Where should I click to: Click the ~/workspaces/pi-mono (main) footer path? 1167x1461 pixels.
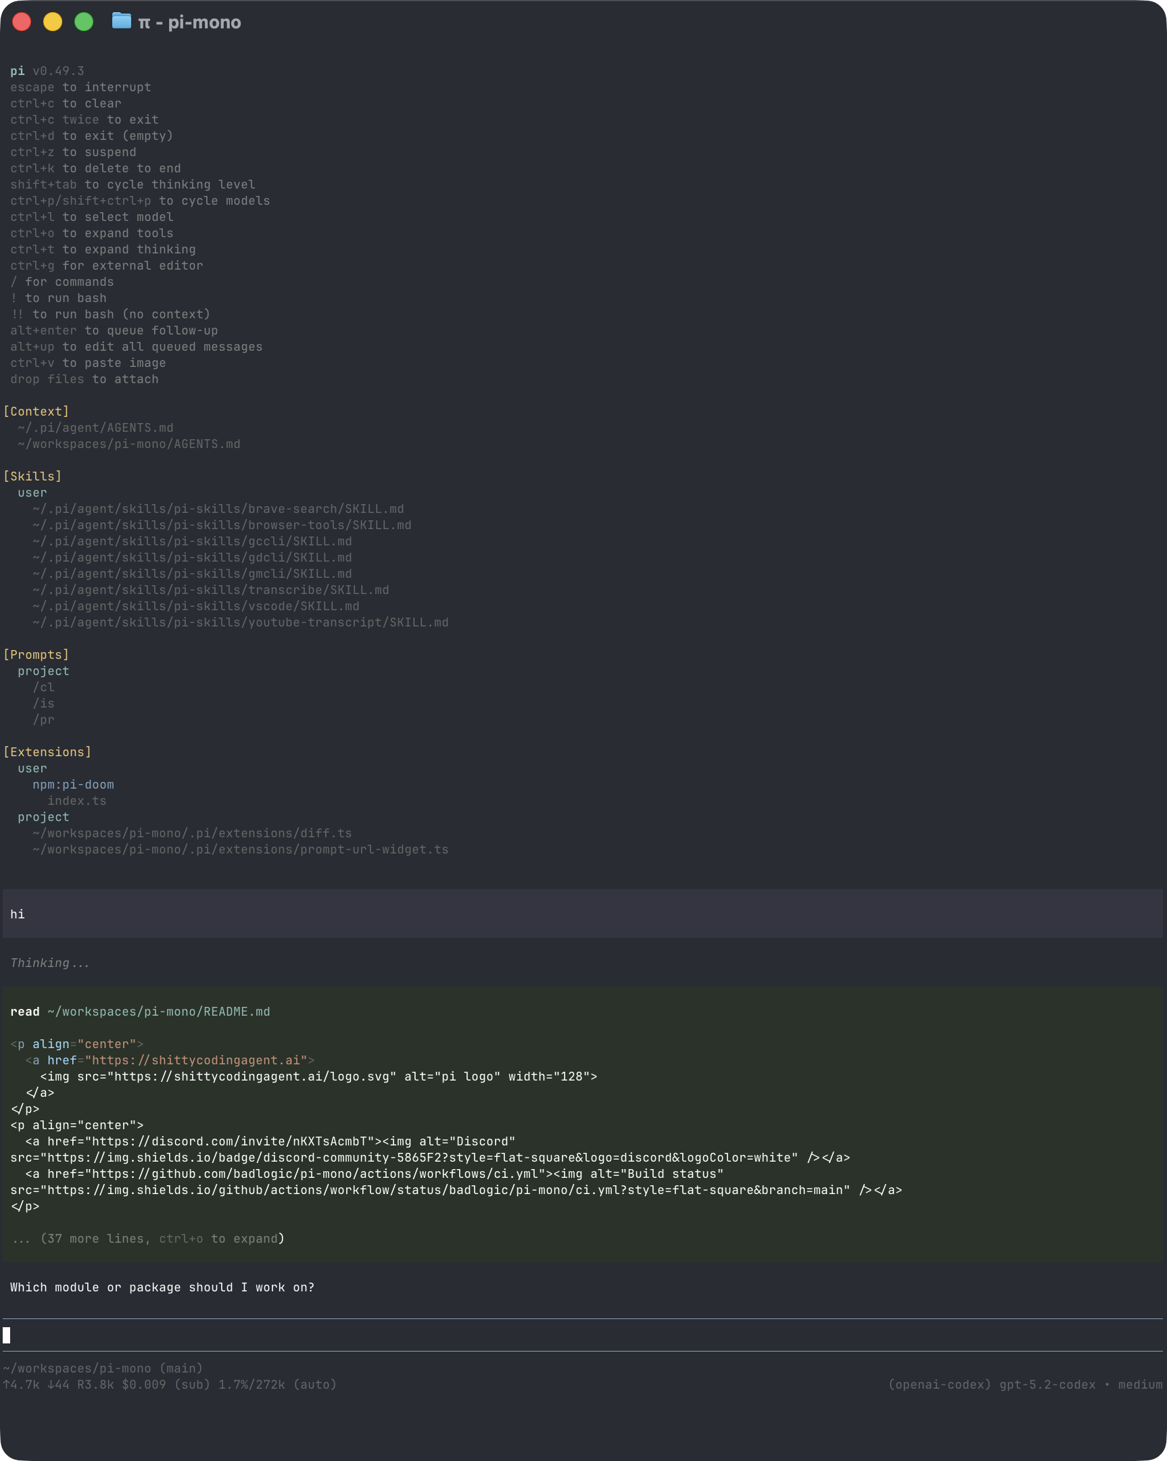pos(102,1368)
